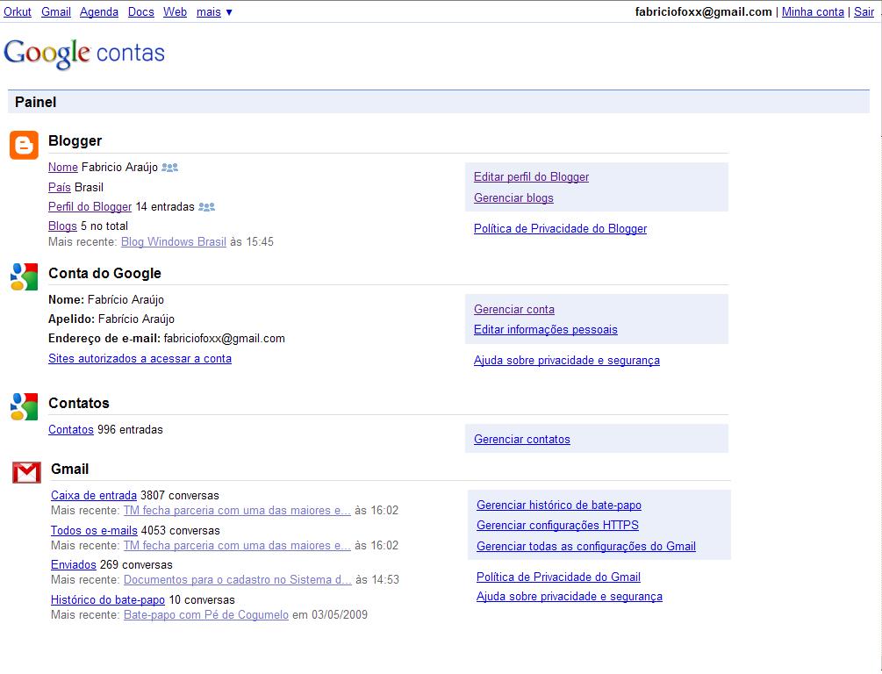Click the 4053 conversas text
The image size is (882, 674).
pos(181,531)
